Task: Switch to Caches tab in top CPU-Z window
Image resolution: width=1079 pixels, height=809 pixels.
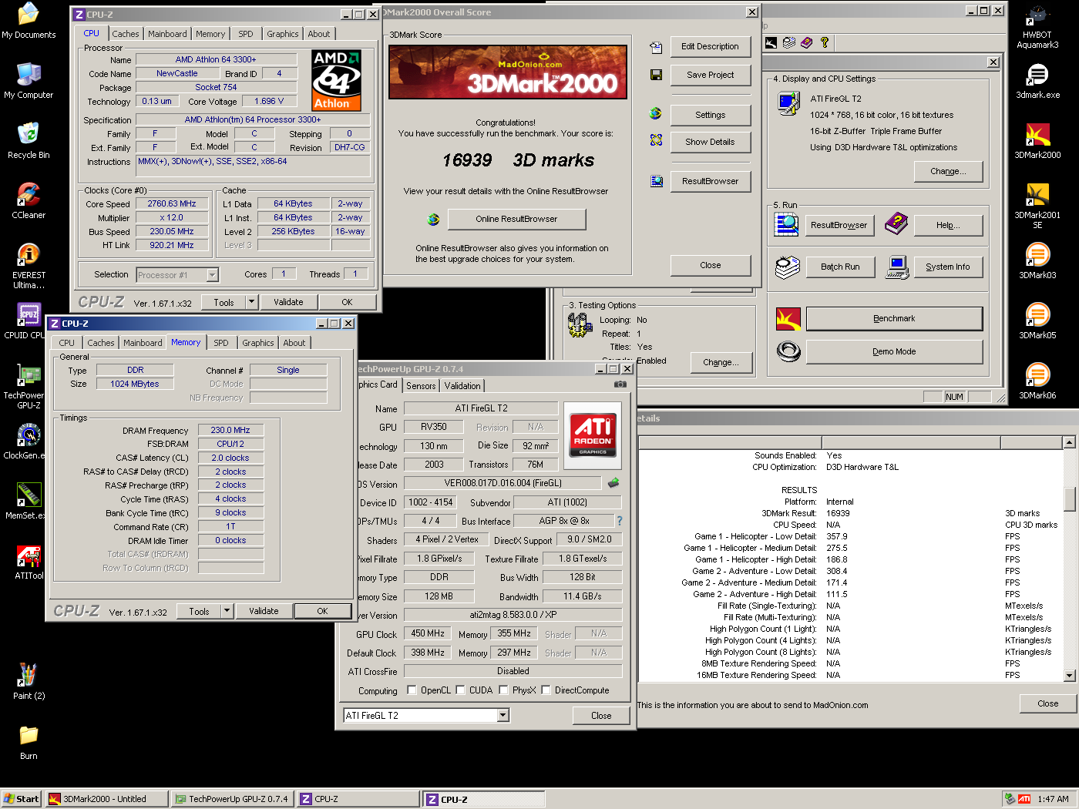Action: pyautogui.click(x=126, y=34)
